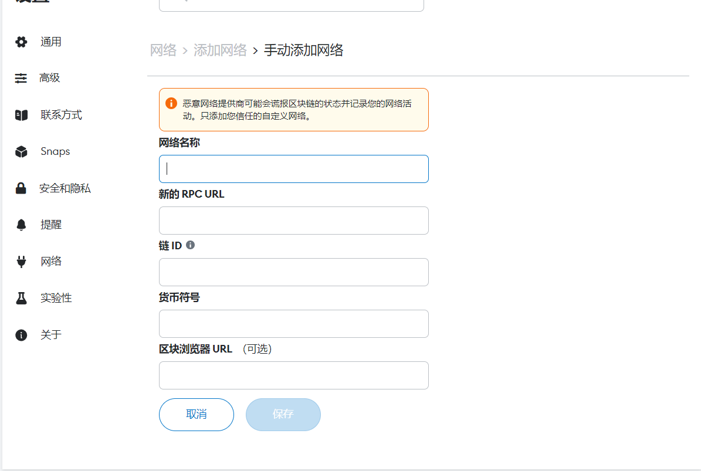Click the plug icon for 网络

[21, 262]
